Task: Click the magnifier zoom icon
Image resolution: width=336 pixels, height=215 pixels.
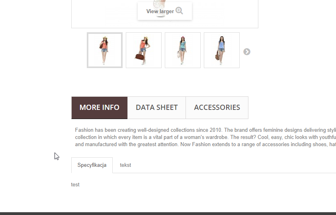Action: point(179,10)
